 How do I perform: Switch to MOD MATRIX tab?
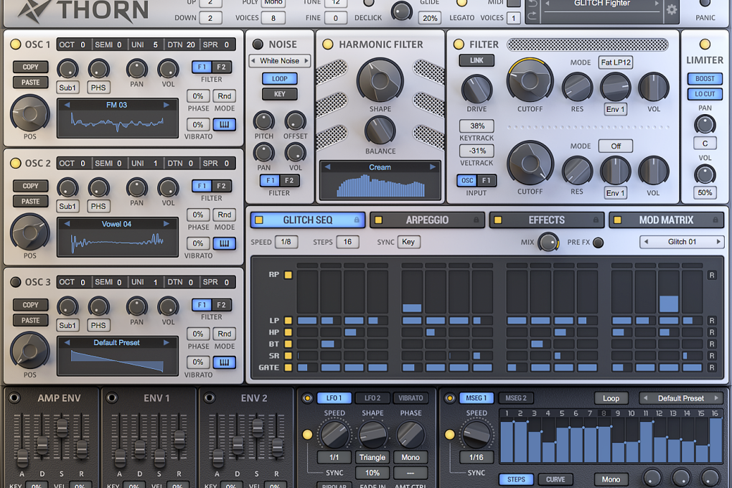click(666, 220)
